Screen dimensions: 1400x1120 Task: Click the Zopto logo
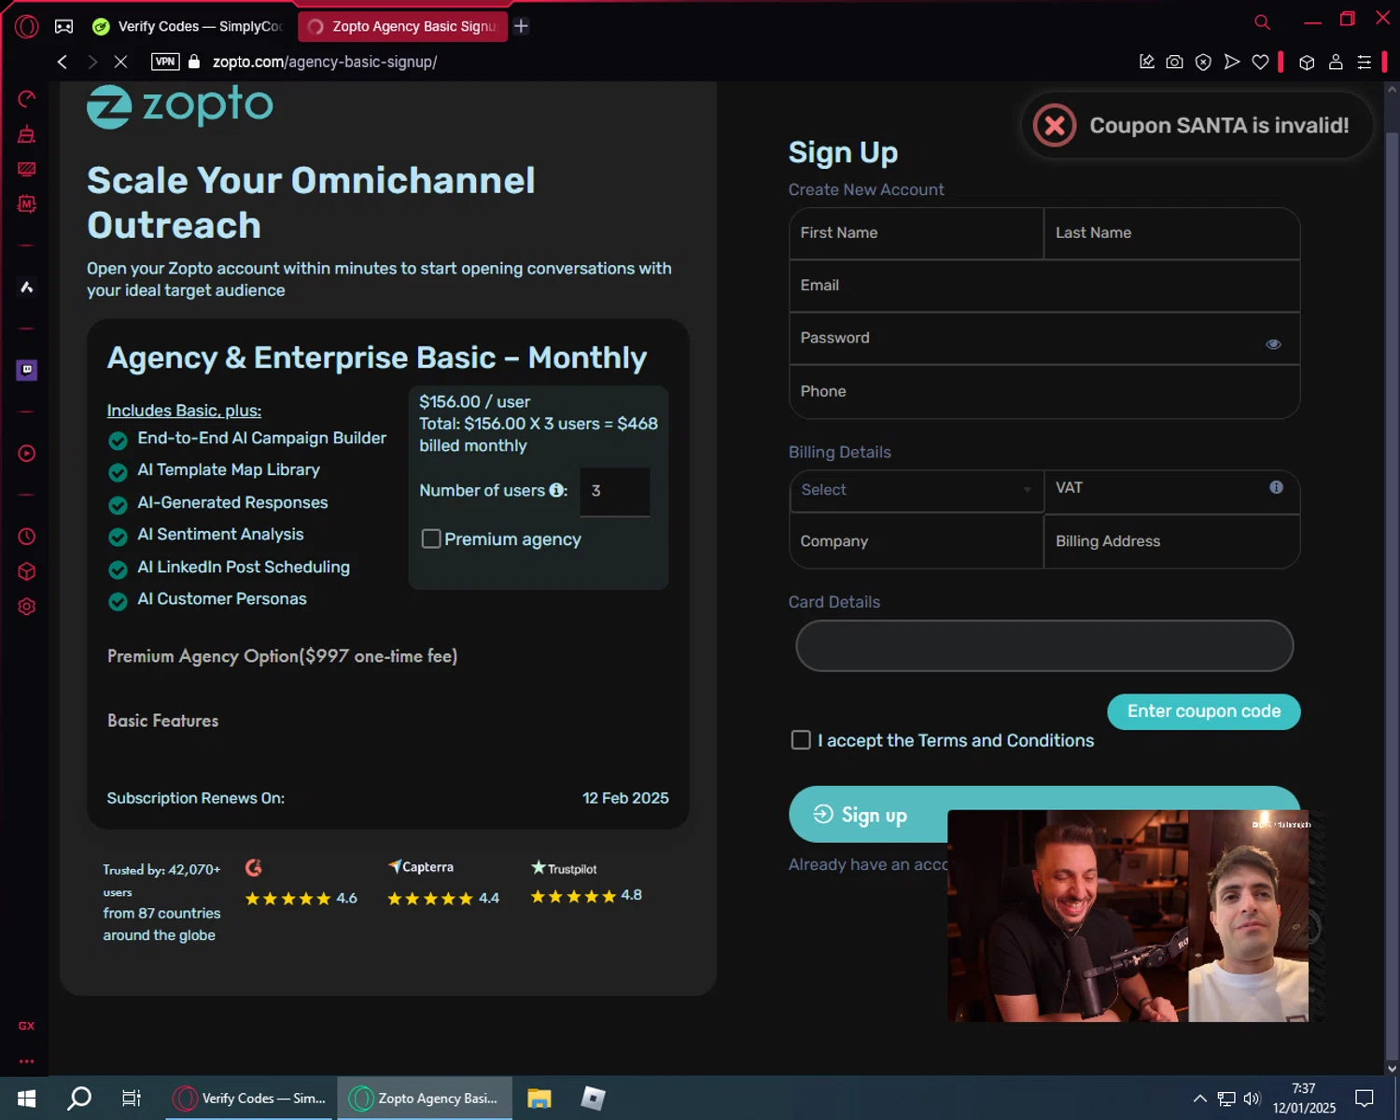click(180, 105)
